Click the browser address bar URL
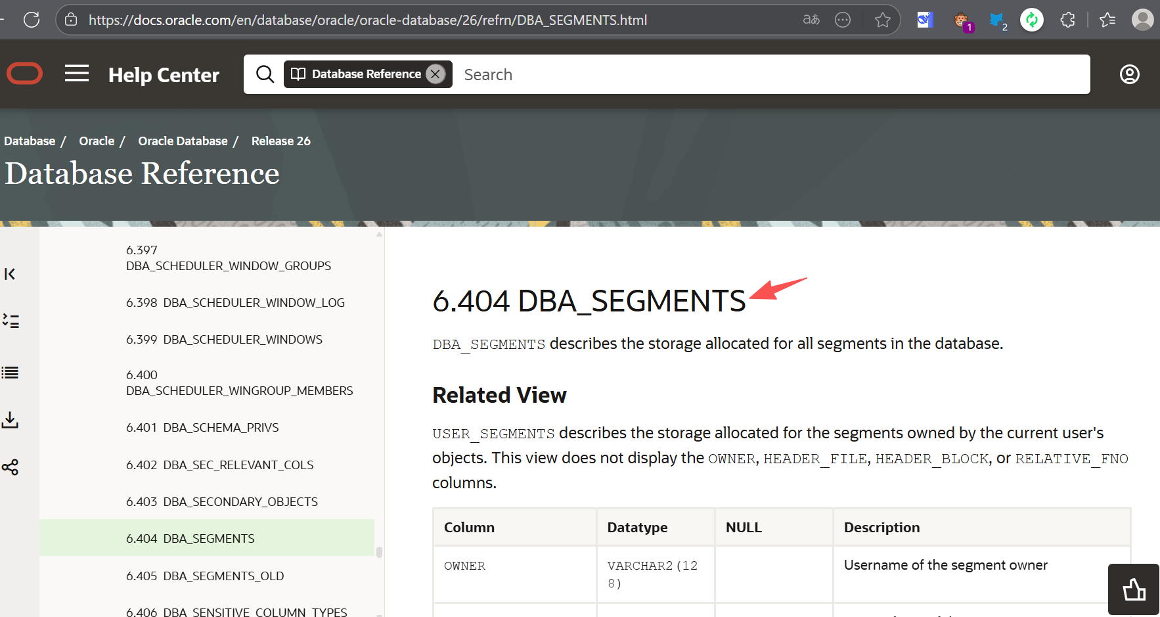Screen dimensions: 1160x617 368,20
